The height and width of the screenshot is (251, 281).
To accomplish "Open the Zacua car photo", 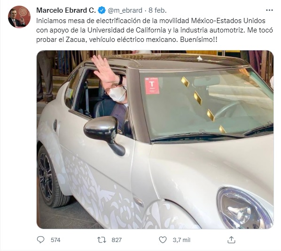I will (x=155, y=139).
